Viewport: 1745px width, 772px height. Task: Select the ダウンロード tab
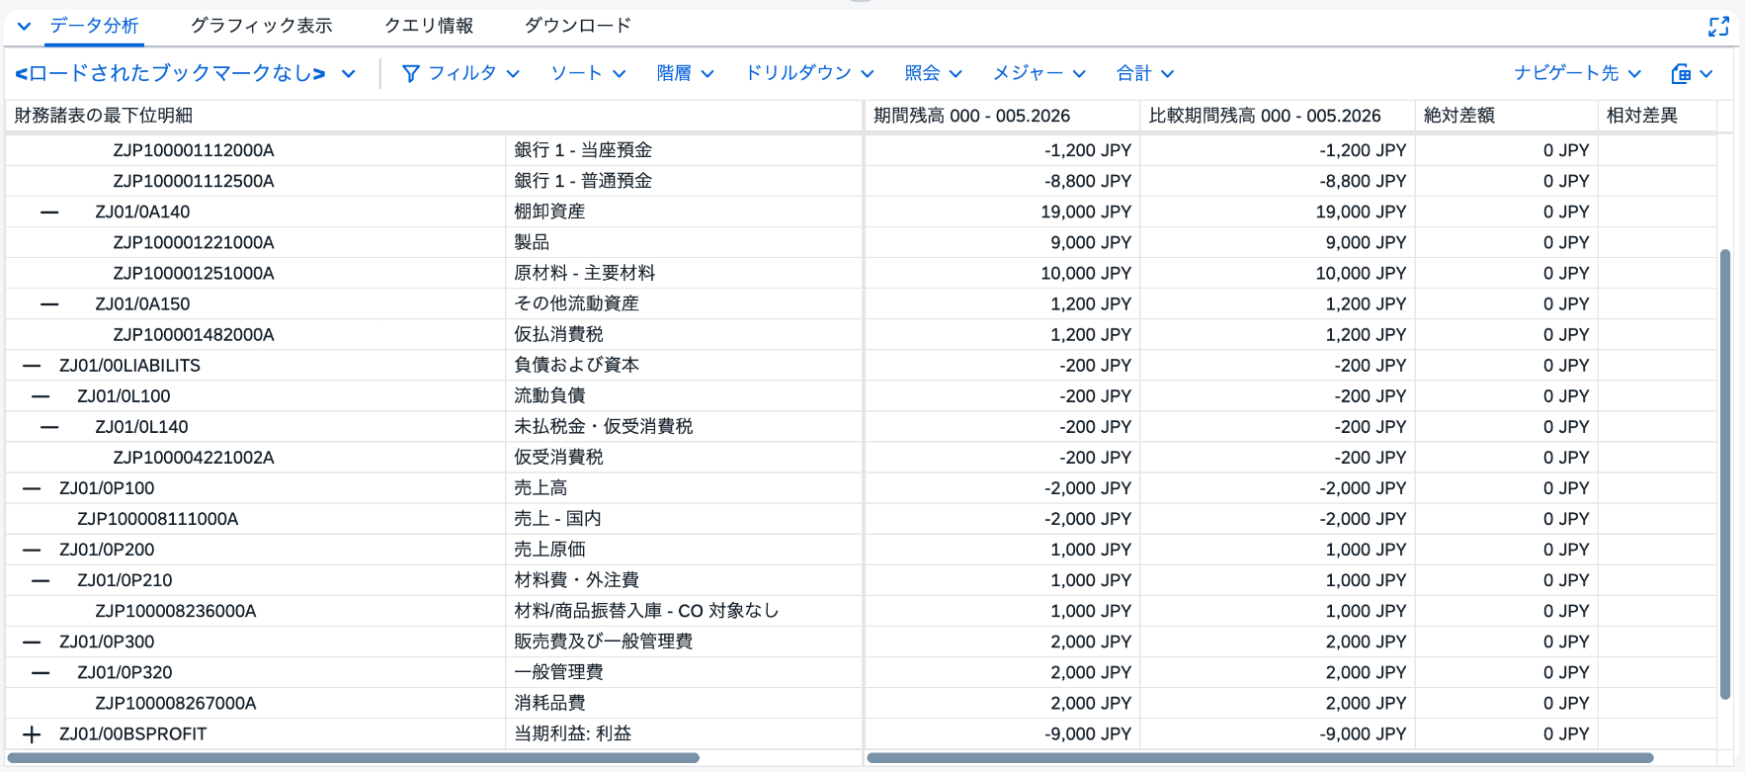click(x=578, y=26)
